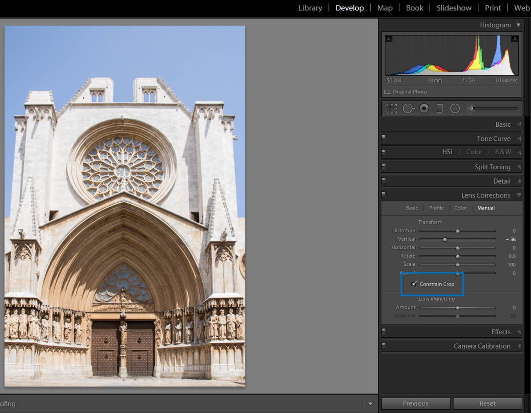Select the Crop Overlay tool icon
This screenshot has width=531, height=413.
click(392, 108)
